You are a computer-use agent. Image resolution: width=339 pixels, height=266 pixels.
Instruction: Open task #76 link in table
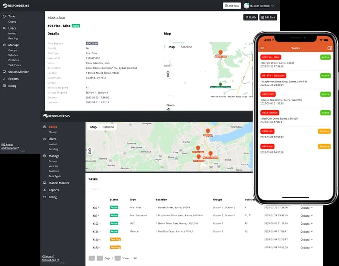95,207
